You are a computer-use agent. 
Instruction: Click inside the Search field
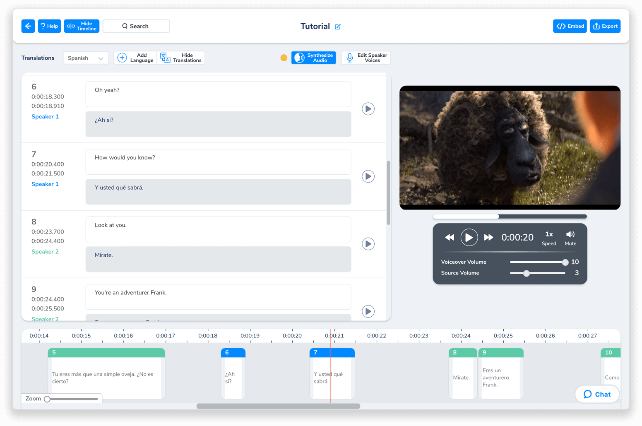click(x=136, y=26)
